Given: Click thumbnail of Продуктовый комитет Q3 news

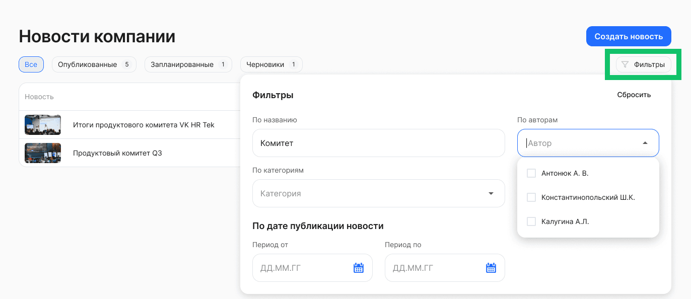Looking at the screenshot, I should pos(42,153).
